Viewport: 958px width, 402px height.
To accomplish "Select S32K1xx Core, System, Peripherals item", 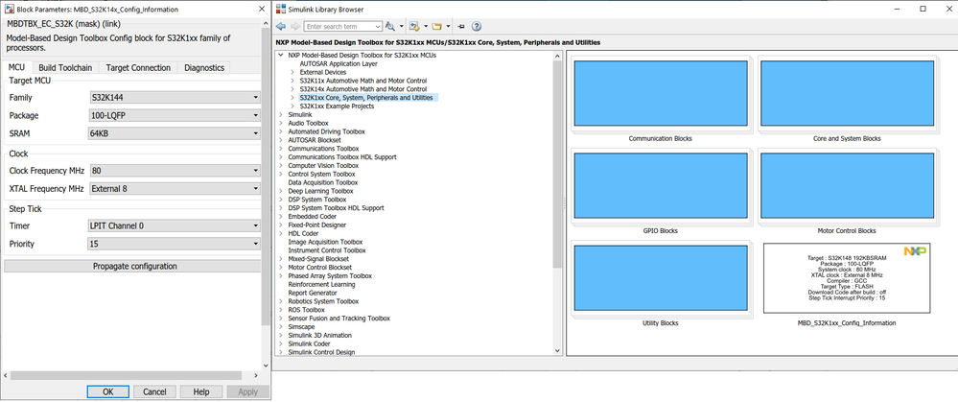I will [x=366, y=98].
